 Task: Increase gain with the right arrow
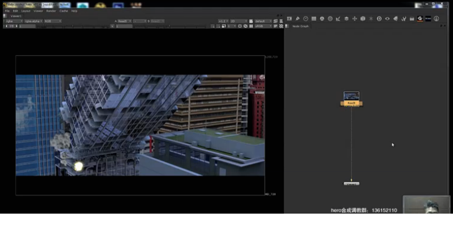pos(16,26)
